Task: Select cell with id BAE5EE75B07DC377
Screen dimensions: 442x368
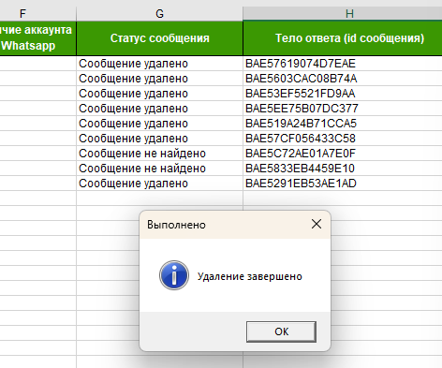Action: (x=343, y=109)
